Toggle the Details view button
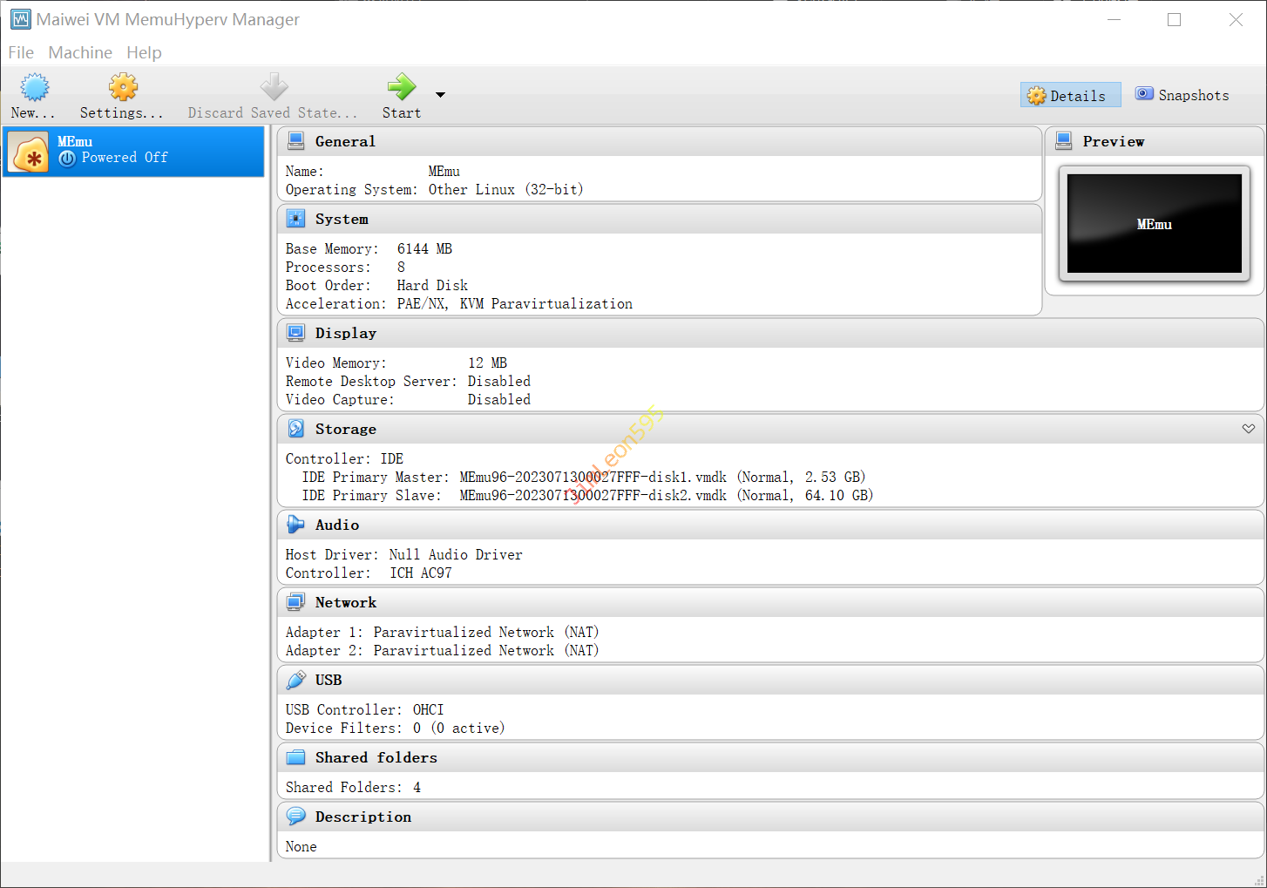This screenshot has width=1267, height=888. click(x=1069, y=96)
